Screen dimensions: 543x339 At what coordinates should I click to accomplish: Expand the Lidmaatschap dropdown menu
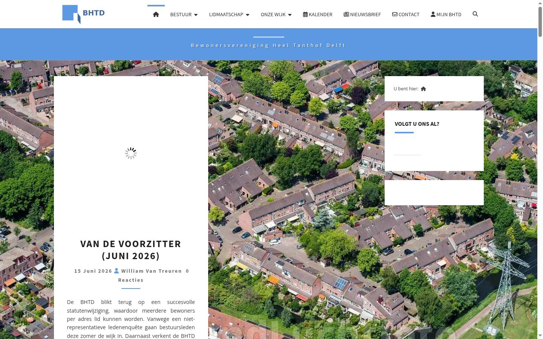(229, 14)
